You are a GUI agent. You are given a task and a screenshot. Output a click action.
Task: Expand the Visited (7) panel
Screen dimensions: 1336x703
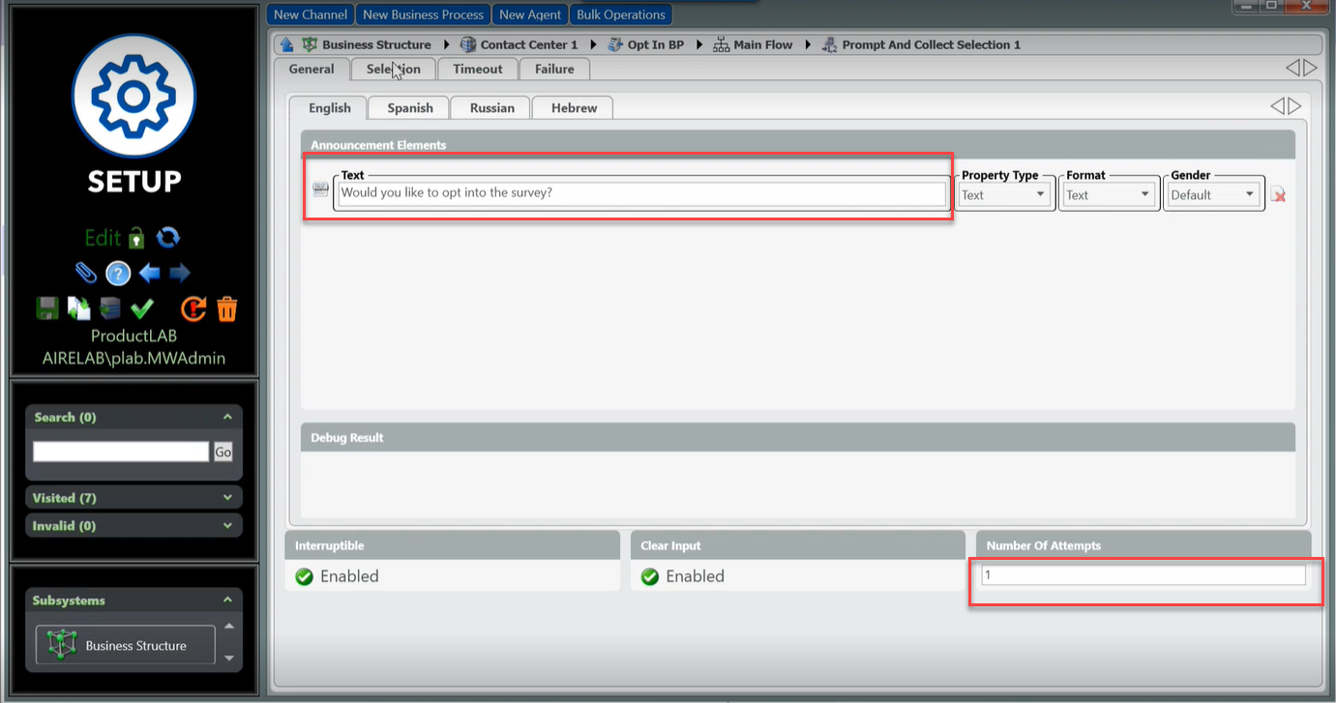[134, 498]
